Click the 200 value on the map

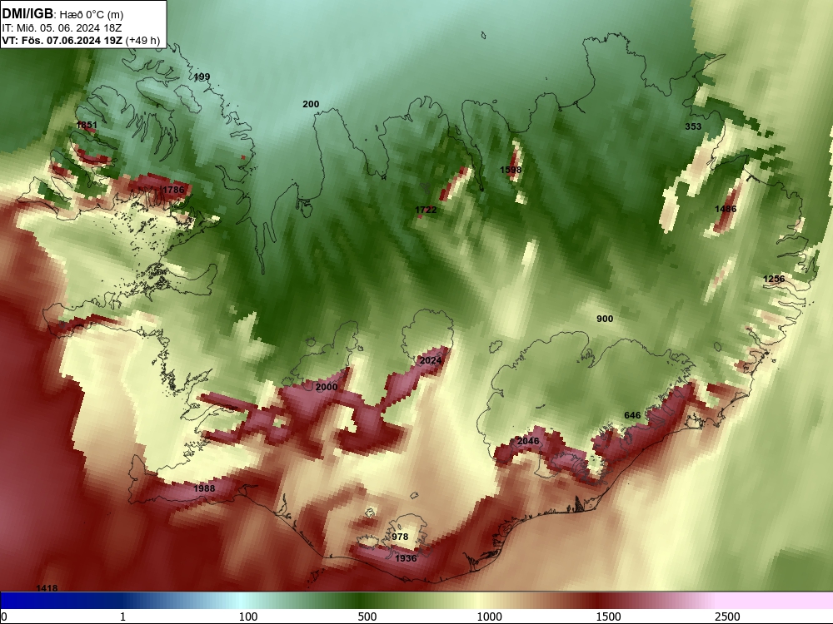tap(311, 104)
